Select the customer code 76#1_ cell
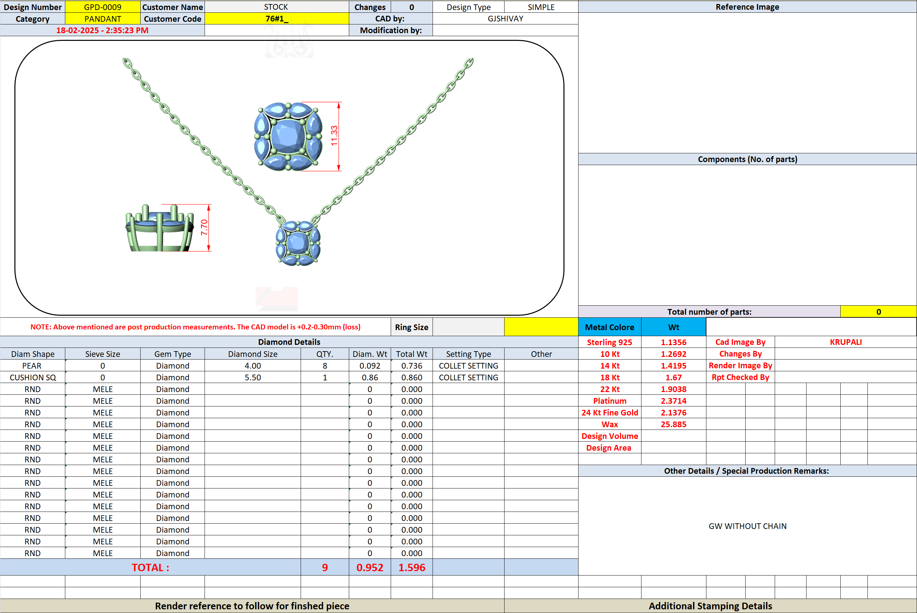The image size is (917, 613). point(276,19)
